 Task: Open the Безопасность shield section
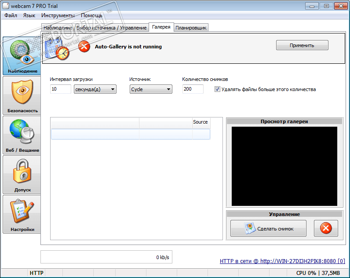click(22, 95)
